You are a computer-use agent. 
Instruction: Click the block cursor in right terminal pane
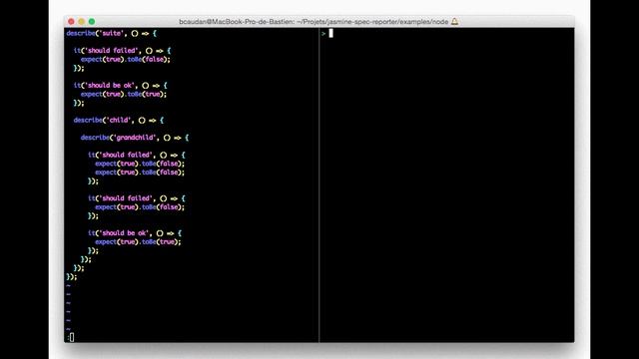[x=330, y=33]
